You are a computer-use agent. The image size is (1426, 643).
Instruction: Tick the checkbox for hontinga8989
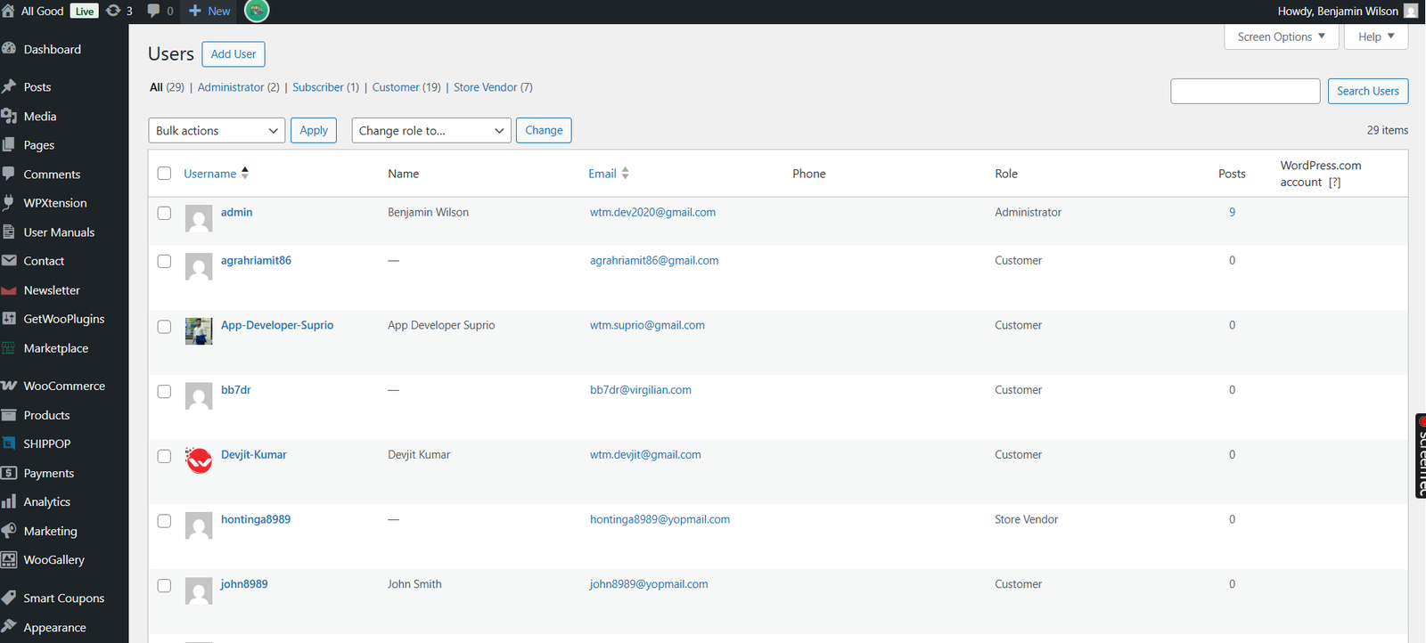[x=164, y=521]
